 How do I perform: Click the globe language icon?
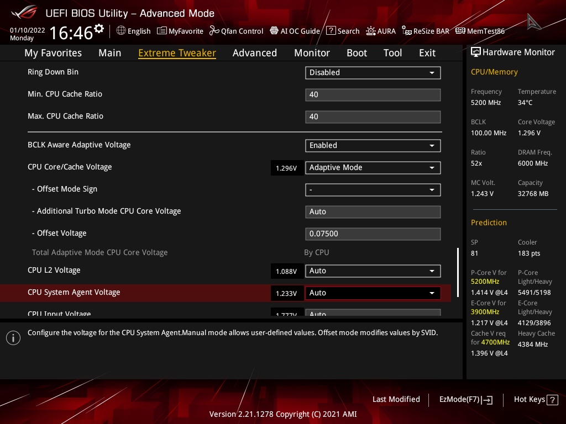[x=121, y=31]
